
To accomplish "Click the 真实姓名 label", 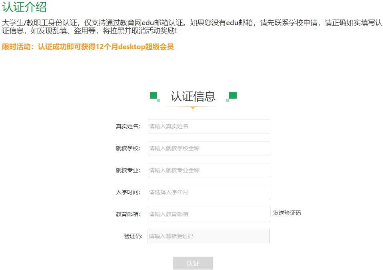I will [x=128, y=127].
